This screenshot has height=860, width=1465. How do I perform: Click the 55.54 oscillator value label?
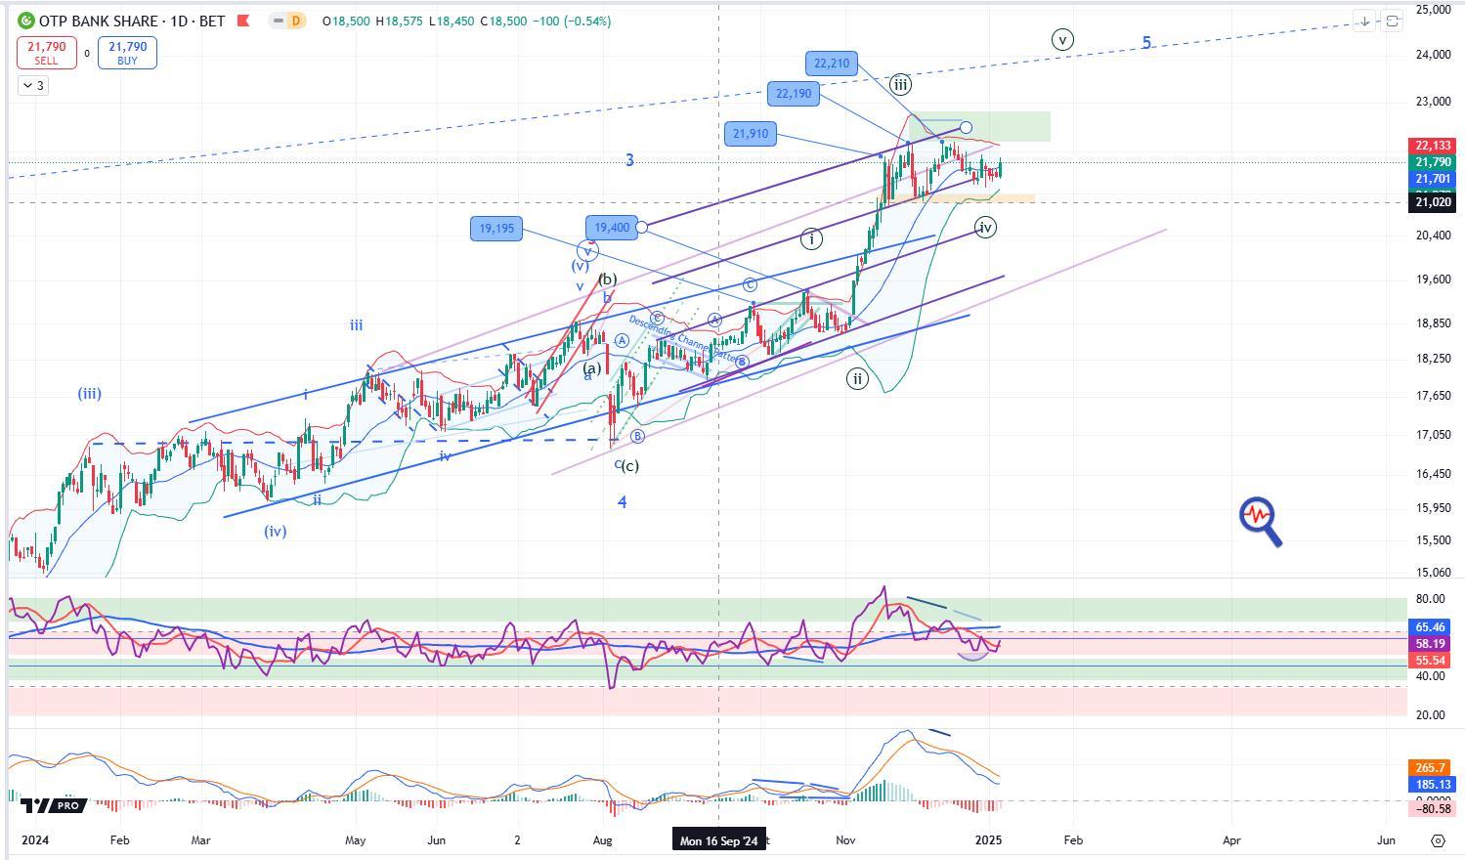[1430, 661]
